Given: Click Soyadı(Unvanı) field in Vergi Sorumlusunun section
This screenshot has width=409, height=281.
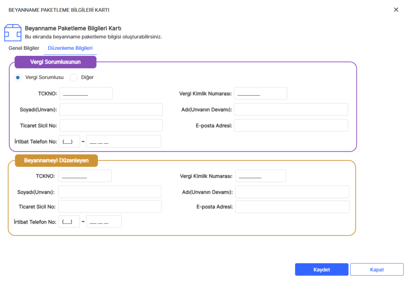Looking at the screenshot, I should pos(111,109).
